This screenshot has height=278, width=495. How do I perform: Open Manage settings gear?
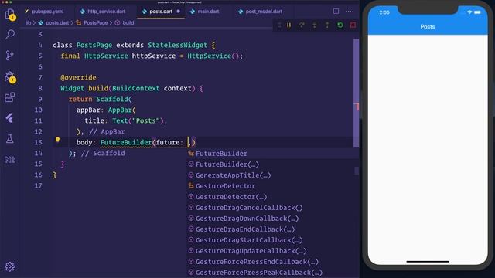tap(10, 266)
